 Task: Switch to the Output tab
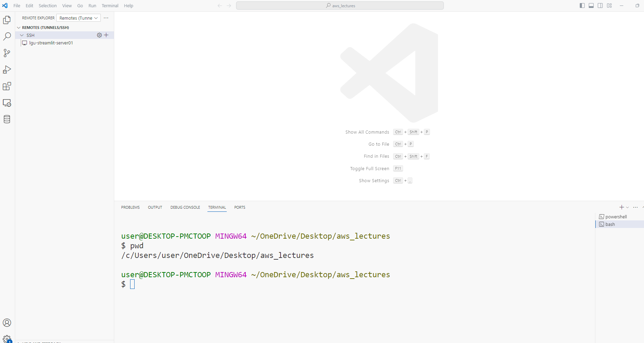click(155, 207)
